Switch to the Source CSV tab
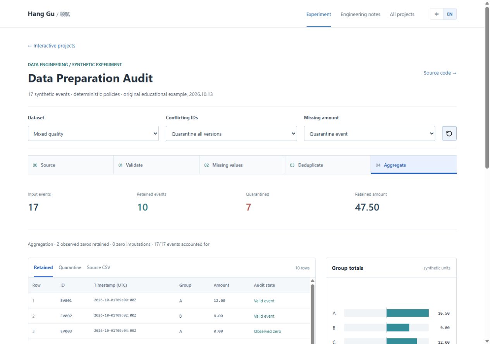The height and width of the screenshot is (344, 490). coord(98,267)
